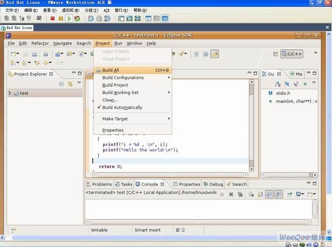Switch to the Debug tab
The image size is (332, 247).
point(213,184)
